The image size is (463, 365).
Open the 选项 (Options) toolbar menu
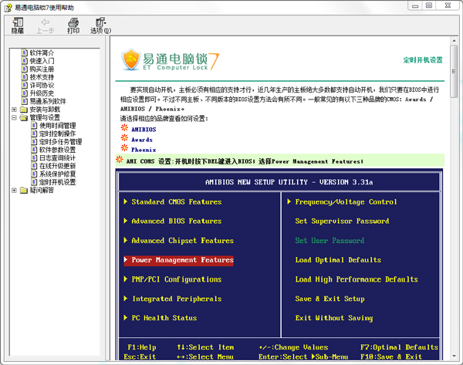pos(100,25)
